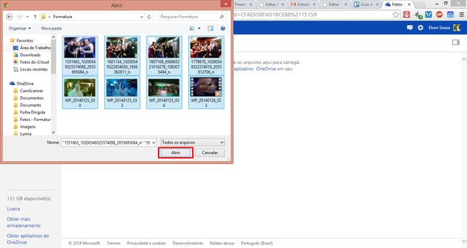Select photo WP_20140125_036
The width and height of the screenshot is (467, 248).
coord(164,92)
